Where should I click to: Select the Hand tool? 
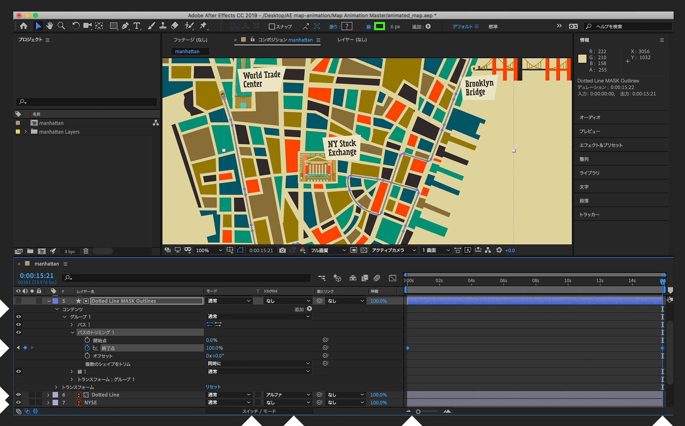(49, 26)
